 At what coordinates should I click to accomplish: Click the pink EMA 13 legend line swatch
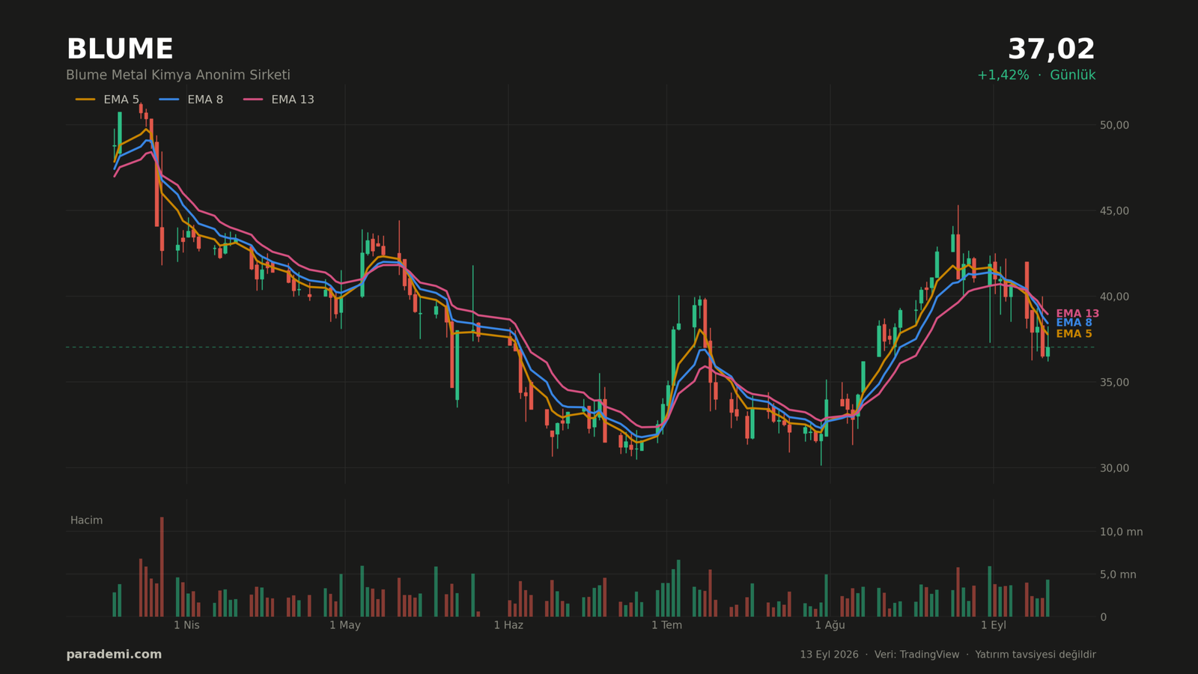253,100
